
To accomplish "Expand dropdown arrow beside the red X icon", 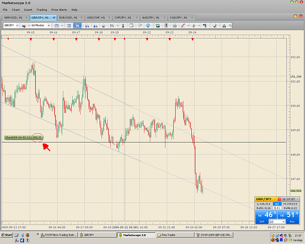I will pyautogui.click(x=29, y=25).
